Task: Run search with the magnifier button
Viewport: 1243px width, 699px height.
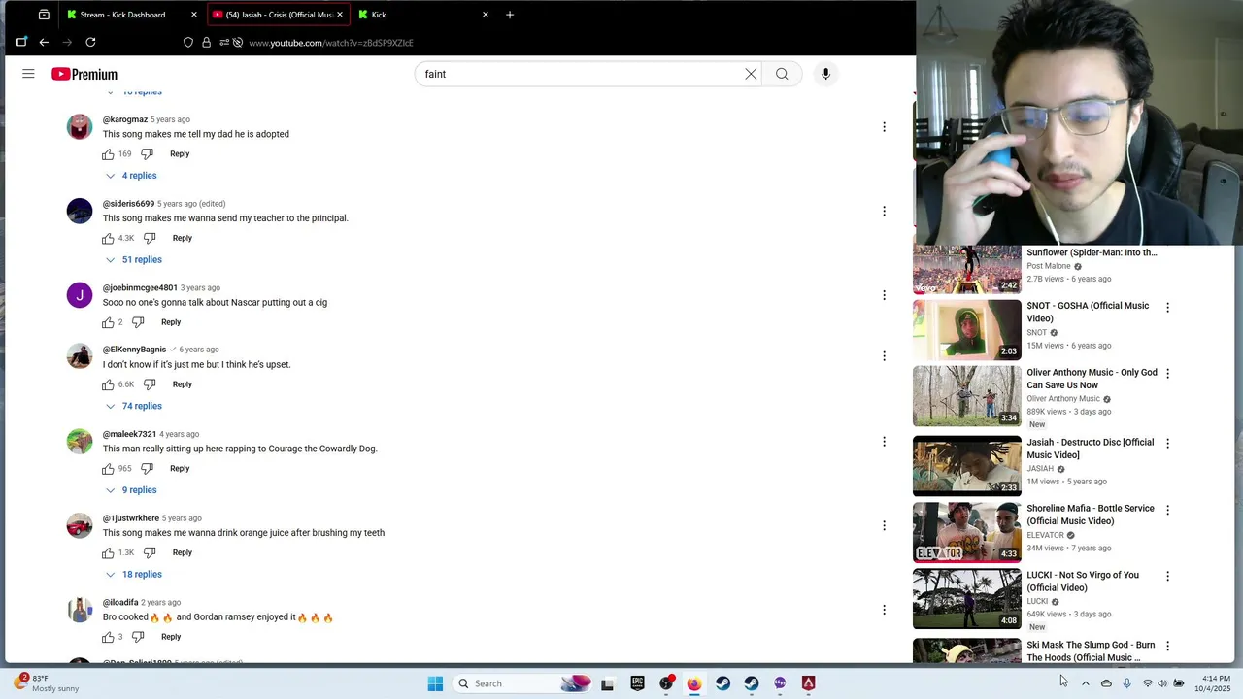Action: 782,74
